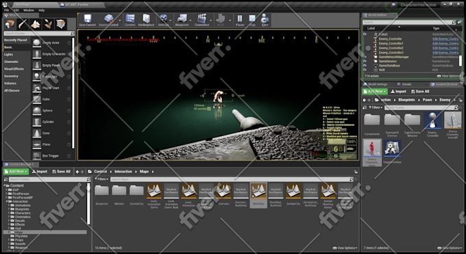466x254 pixels.
Task: Expand the DVP folder in the tree
Action: [7, 190]
